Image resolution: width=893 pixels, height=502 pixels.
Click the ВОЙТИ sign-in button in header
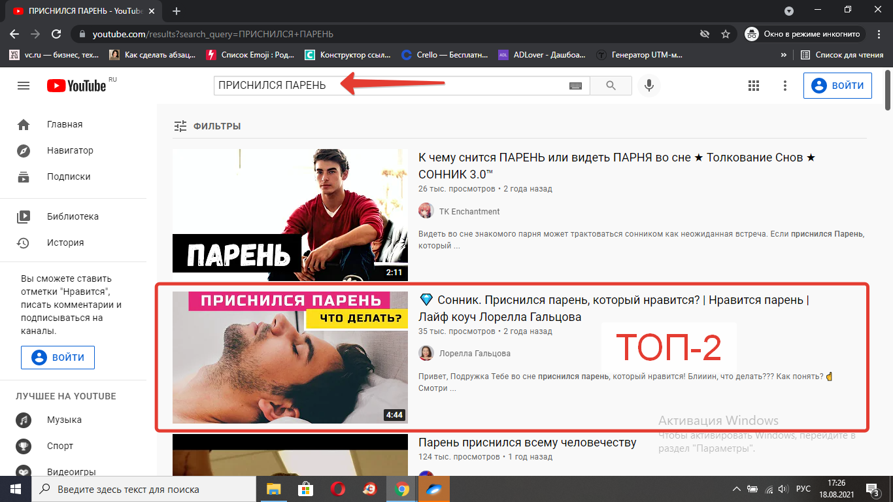coord(837,86)
